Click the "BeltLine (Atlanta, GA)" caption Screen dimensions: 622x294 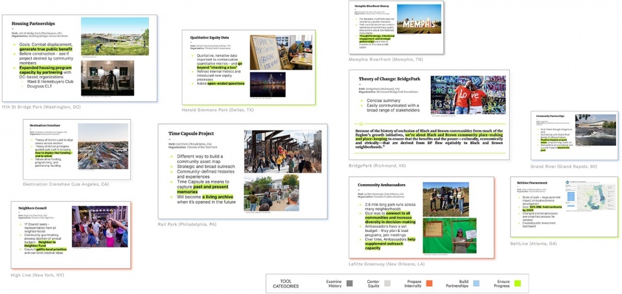click(x=533, y=244)
